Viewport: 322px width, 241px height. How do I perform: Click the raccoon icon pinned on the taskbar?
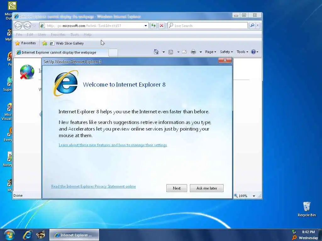pyautogui.click(x=41, y=235)
